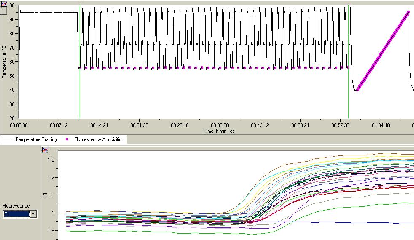Click the 100 temperature axis label
This screenshot has width=414, height=240.
click(x=12, y=5)
